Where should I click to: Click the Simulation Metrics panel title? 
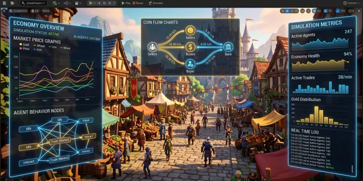click(x=316, y=25)
